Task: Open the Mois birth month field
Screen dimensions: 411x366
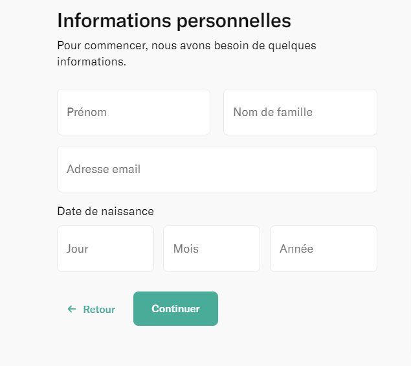Action: click(x=211, y=249)
